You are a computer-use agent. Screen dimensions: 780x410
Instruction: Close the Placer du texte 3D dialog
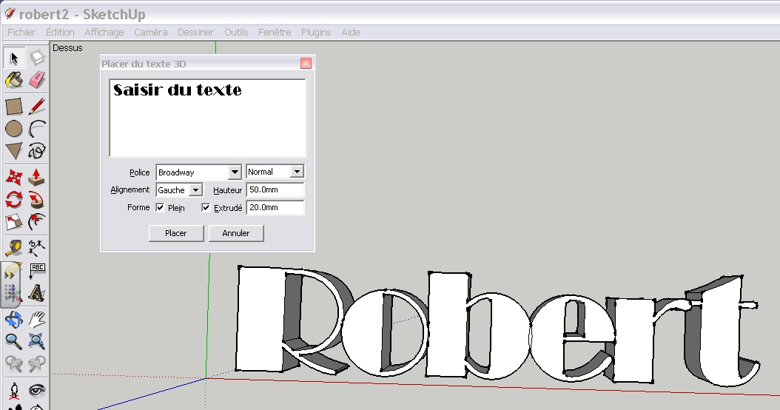[x=306, y=63]
